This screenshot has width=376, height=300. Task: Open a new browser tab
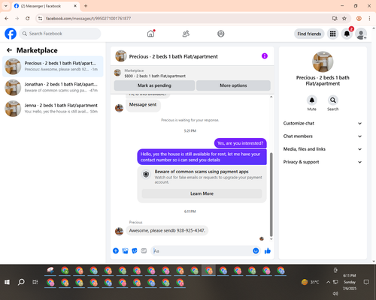[x=86, y=6]
